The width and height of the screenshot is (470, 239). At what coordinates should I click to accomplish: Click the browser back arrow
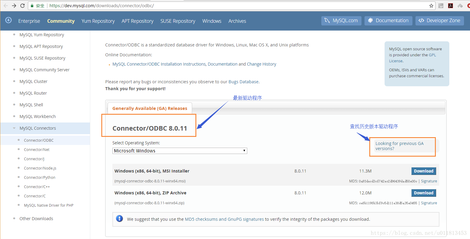tap(6, 6)
